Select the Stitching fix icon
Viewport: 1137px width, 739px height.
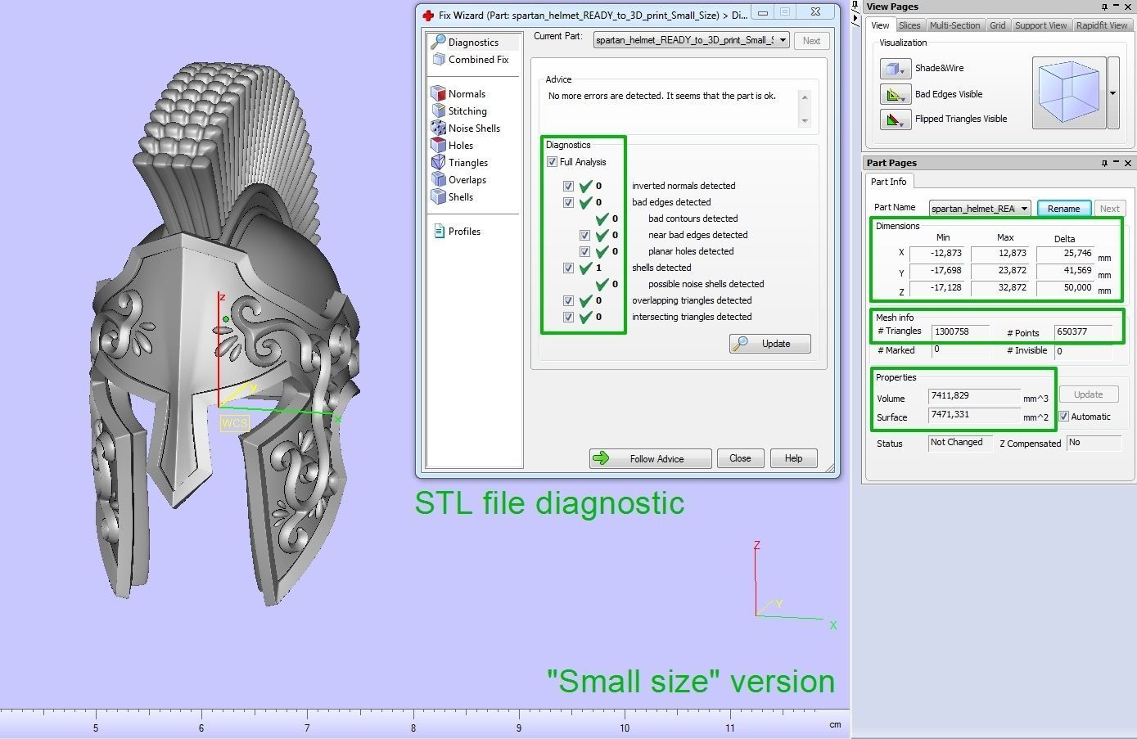pos(439,110)
